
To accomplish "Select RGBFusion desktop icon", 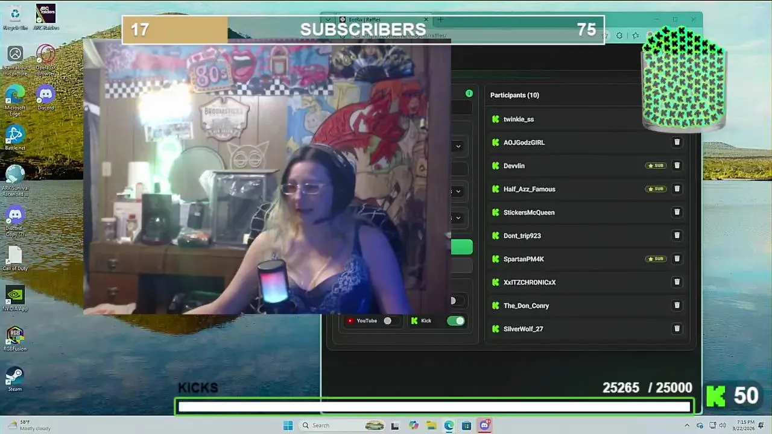I will 15,338.
